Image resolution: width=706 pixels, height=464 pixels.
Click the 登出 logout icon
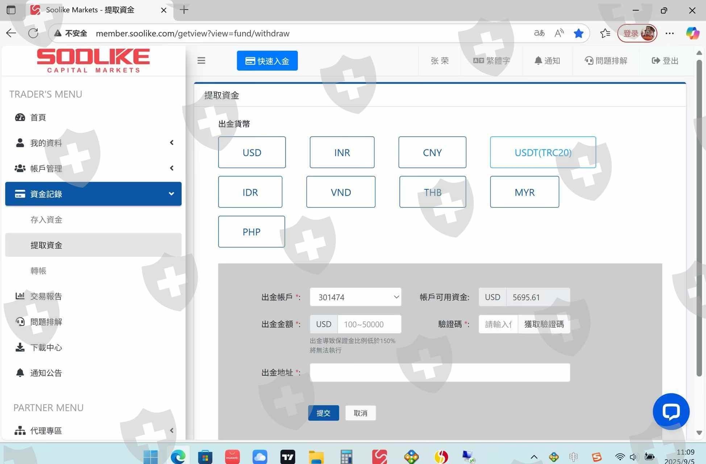(x=656, y=61)
